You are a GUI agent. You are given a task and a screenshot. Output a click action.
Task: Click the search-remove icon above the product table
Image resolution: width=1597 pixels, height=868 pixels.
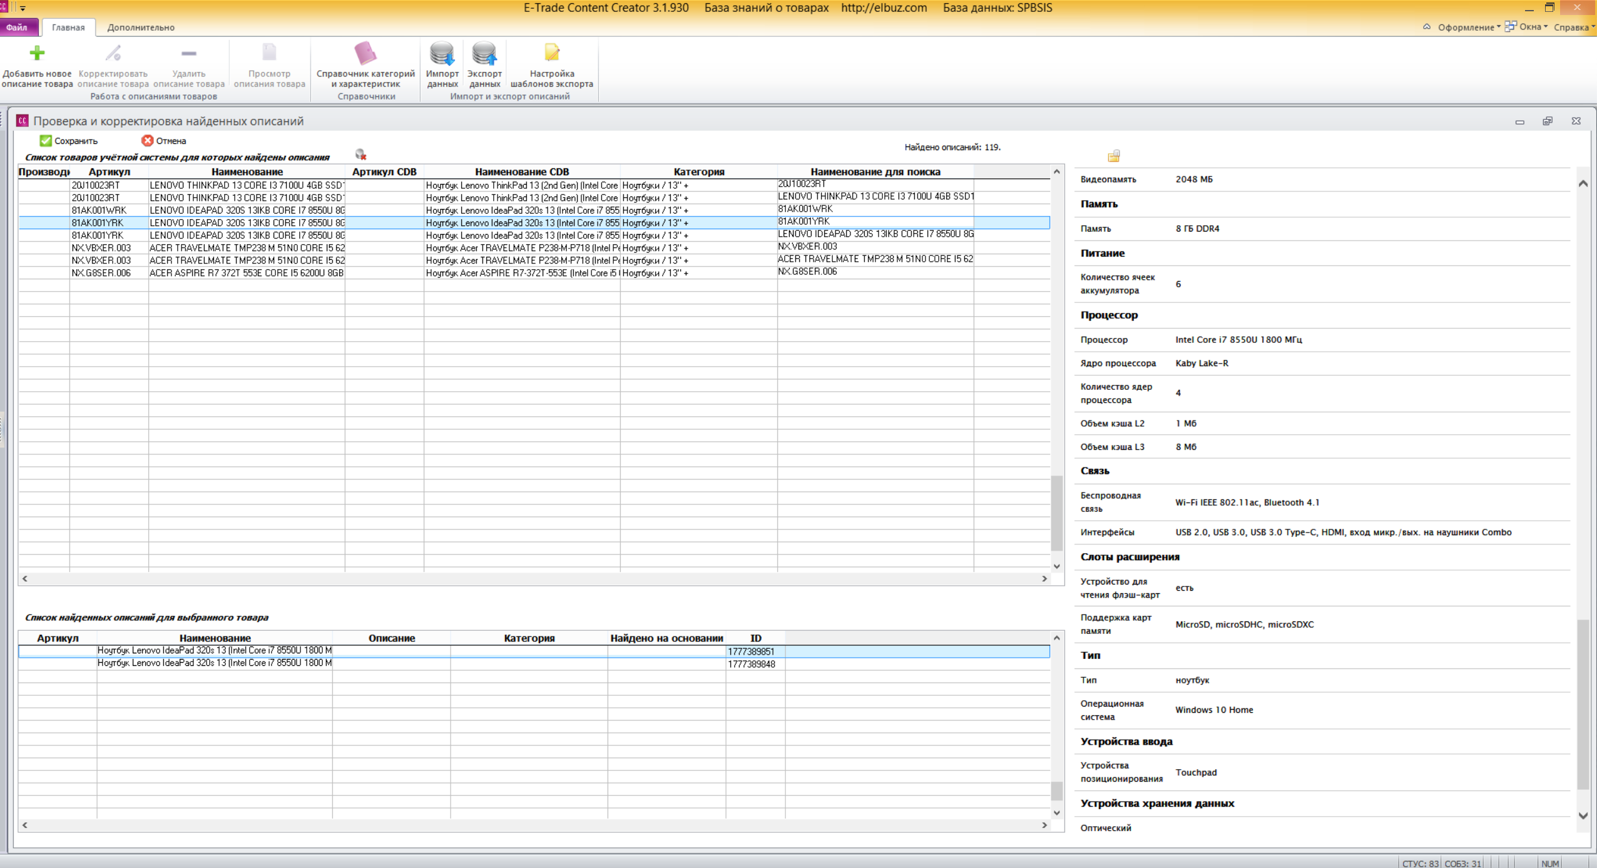pyautogui.click(x=360, y=155)
